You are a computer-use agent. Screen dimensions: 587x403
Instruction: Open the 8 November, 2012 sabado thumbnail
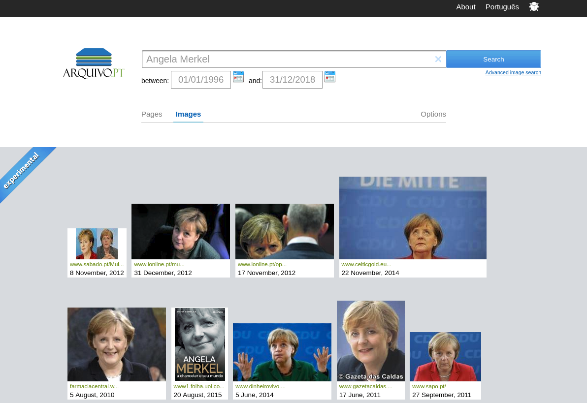click(x=97, y=244)
